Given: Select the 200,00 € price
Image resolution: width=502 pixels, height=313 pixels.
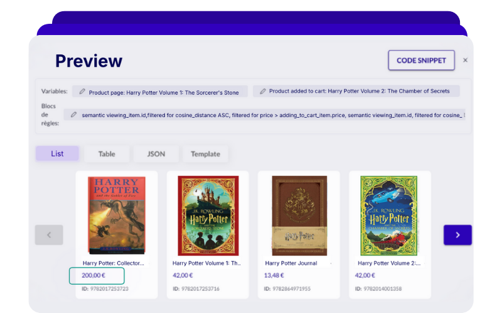Looking at the screenshot, I should tap(93, 275).
